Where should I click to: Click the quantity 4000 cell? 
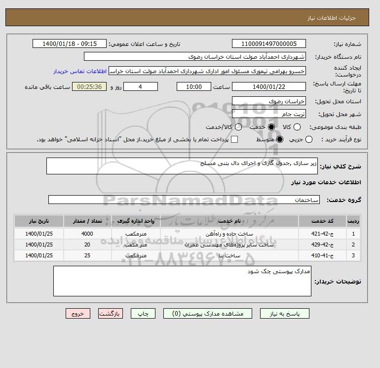tap(87, 234)
